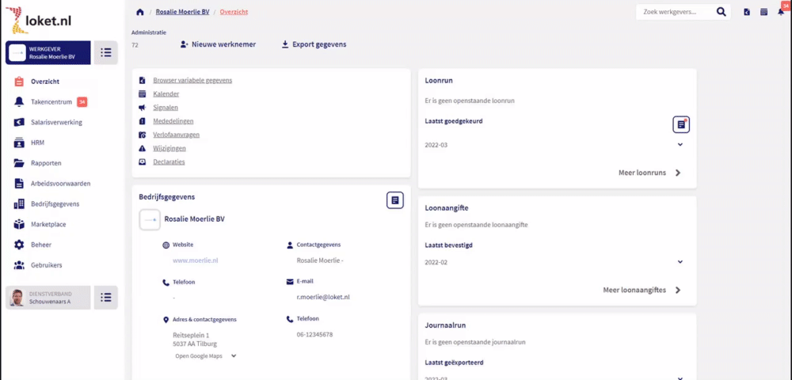The height and width of the screenshot is (380, 792).
Task: Click the Bedrijfsgegevens building icon in sidebar
Action: point(19,204)
